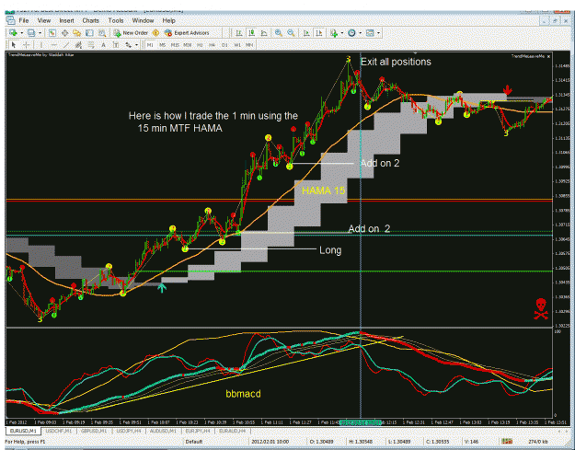Open the Profiles icon
The image size is (575, 450).
click(x=31, y=33)
